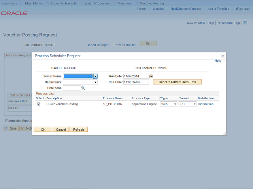The height and width of the screenshot is (189, 253).
Task: Expand the Server Name dropdown
Action: pos(95,76)
